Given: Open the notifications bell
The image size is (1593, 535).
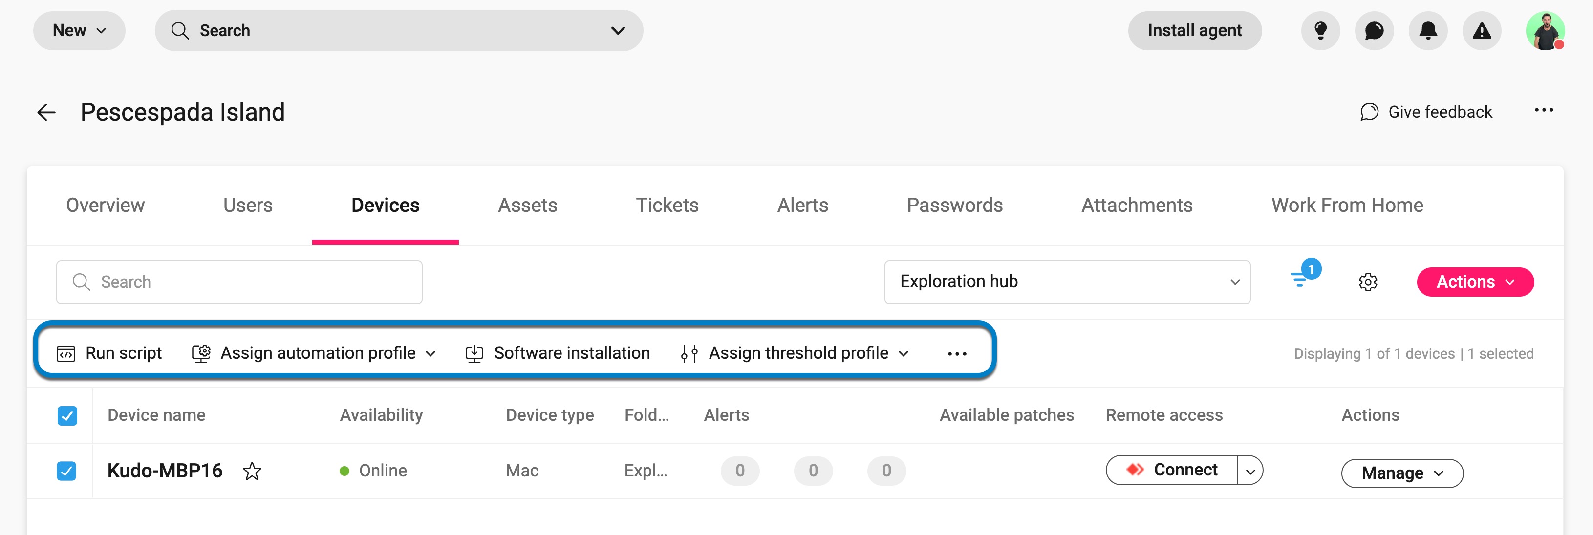Looking at the screenshot, I should [x=1428, y=30].
